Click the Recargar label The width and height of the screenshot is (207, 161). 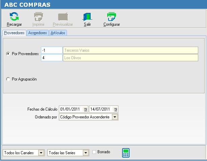(x=14, y=24)
